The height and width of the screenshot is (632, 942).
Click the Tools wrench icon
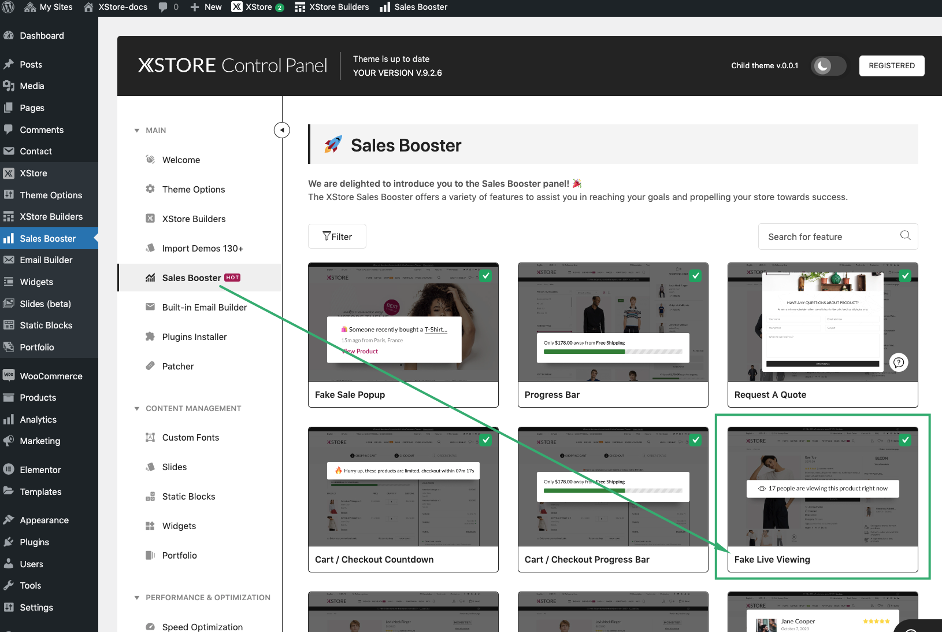(x=9, y=585)
